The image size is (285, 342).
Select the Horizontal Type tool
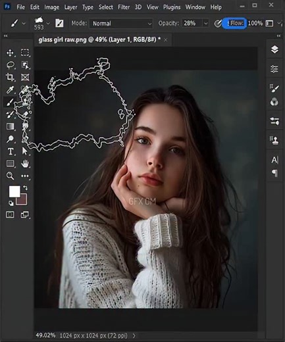coord(10,151)
